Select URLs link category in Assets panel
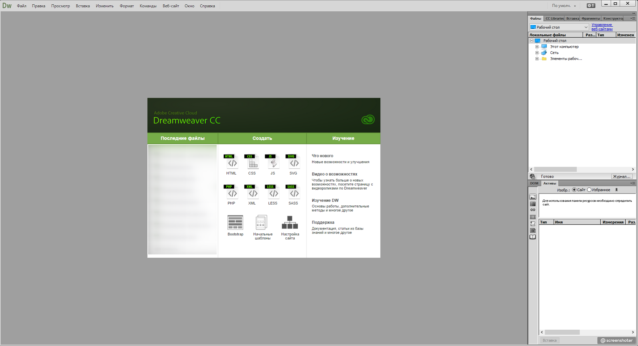The width and height of the screenshot is (638, 346). tap(533, 210)
